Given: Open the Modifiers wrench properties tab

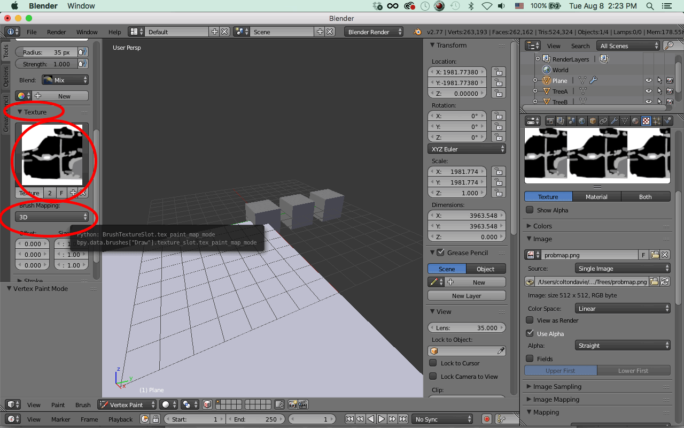Looking at the screenshot, I should (x=614, y=121).
